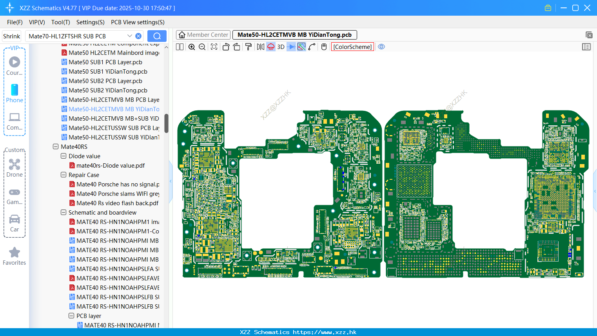
Task: Open the www.xzz.hk website link
Action: click(x=325, y=332)
